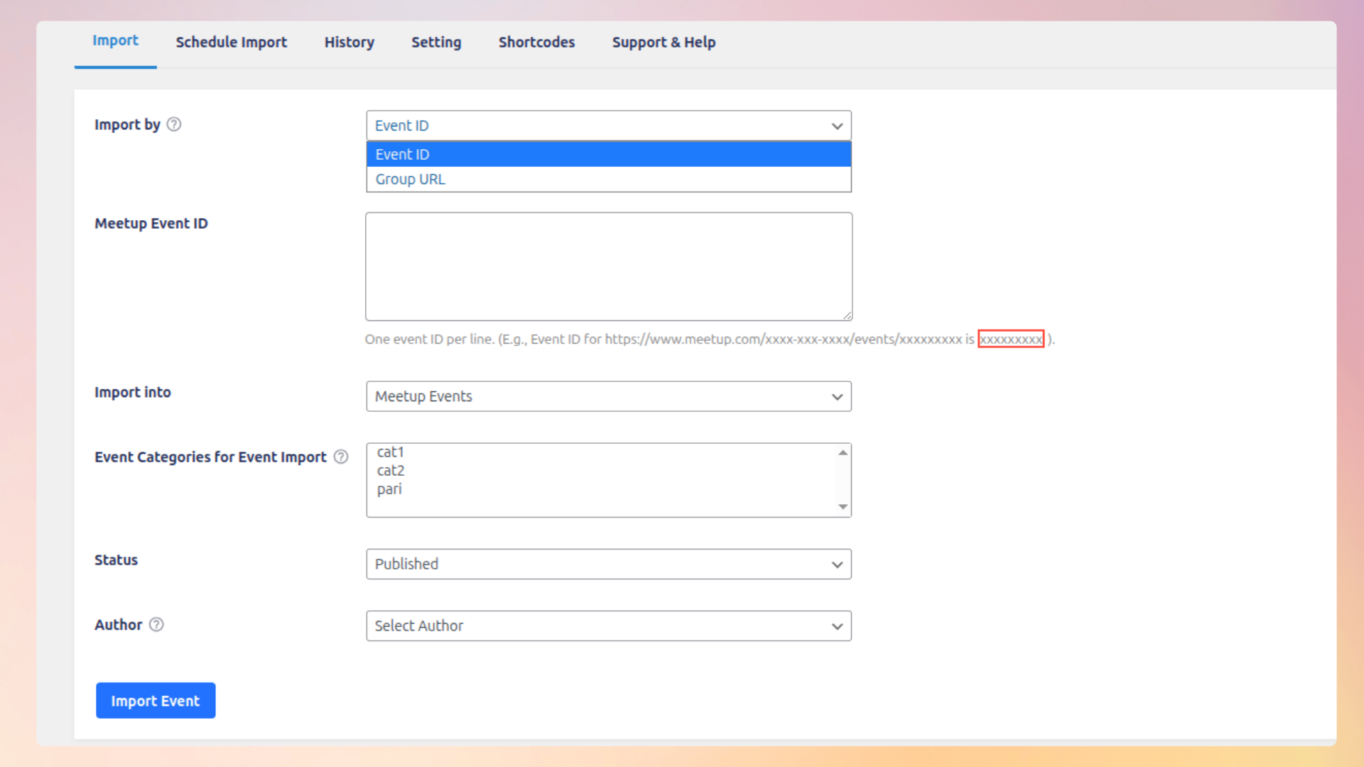Open the Shortcodes tab
The width and height of the screenshot is (1364, 767).
(536, 42)
